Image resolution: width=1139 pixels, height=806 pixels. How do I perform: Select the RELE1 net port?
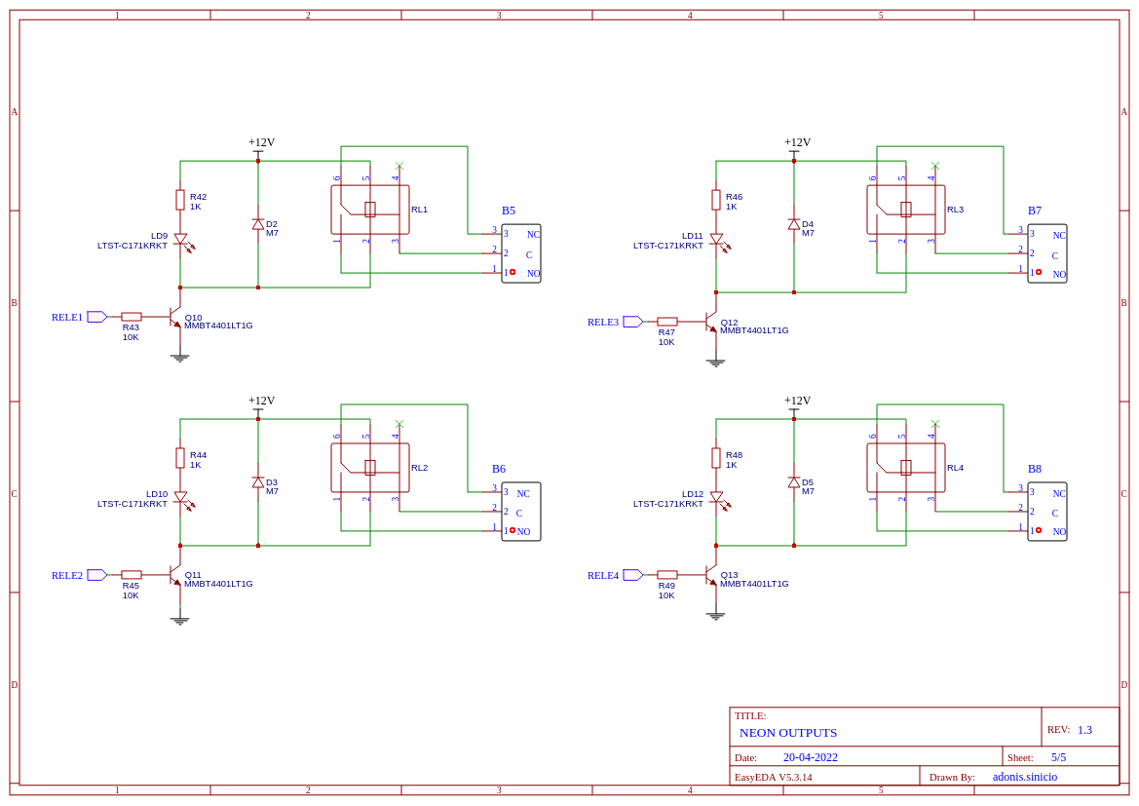point(97,317)
